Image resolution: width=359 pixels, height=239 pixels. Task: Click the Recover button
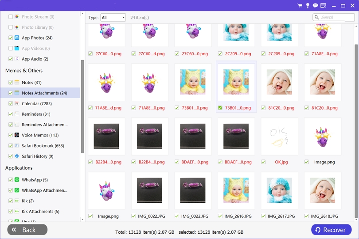[x=331, y=230]
